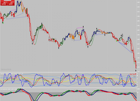This screenshot has width=140, height=101.
Task: Click the oscillator window's indicator label text
Action: 12,73
